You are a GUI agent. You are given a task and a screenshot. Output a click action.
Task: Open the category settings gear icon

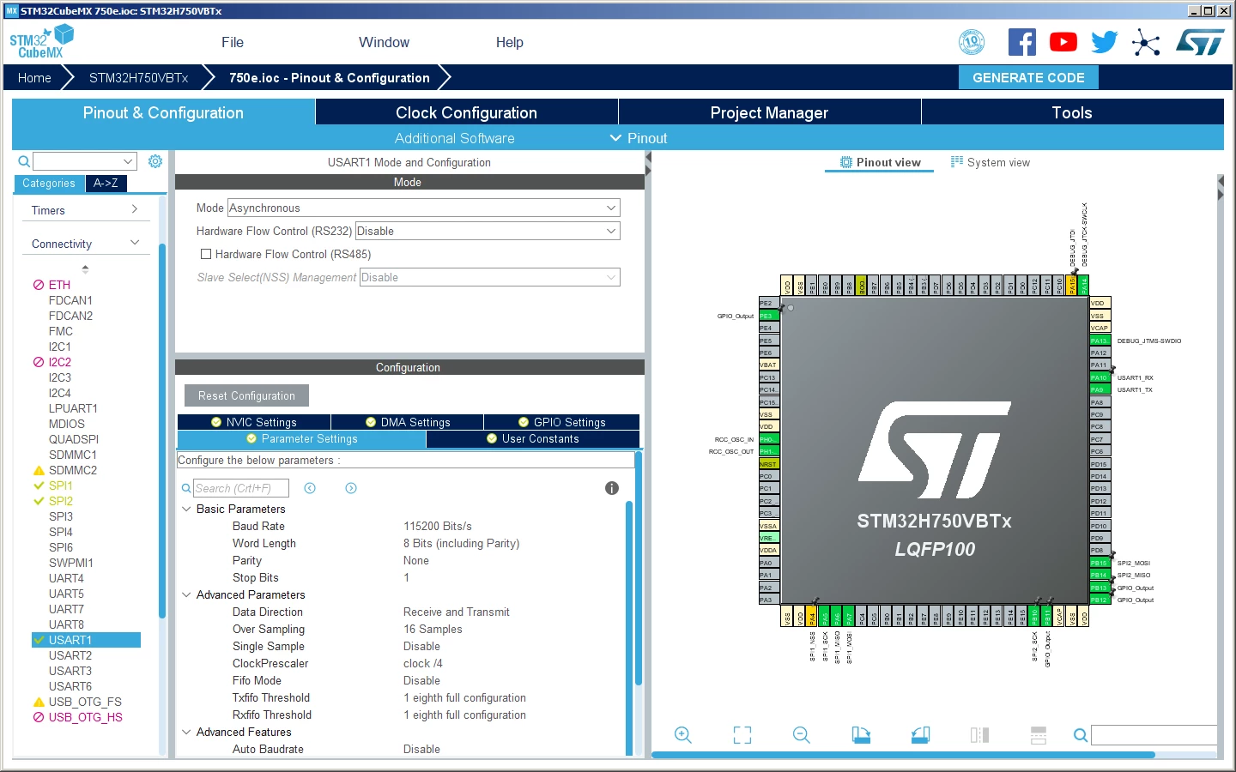[x=155, y=161]
